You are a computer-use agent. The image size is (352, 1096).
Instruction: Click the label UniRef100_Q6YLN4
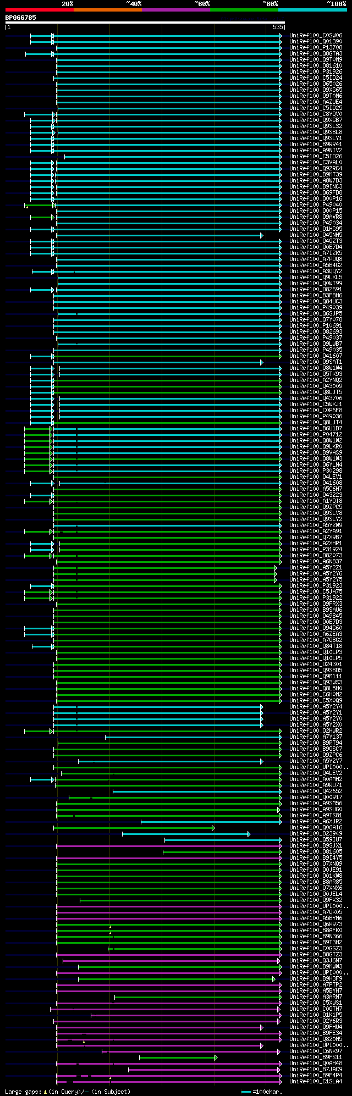click(316, 465)
